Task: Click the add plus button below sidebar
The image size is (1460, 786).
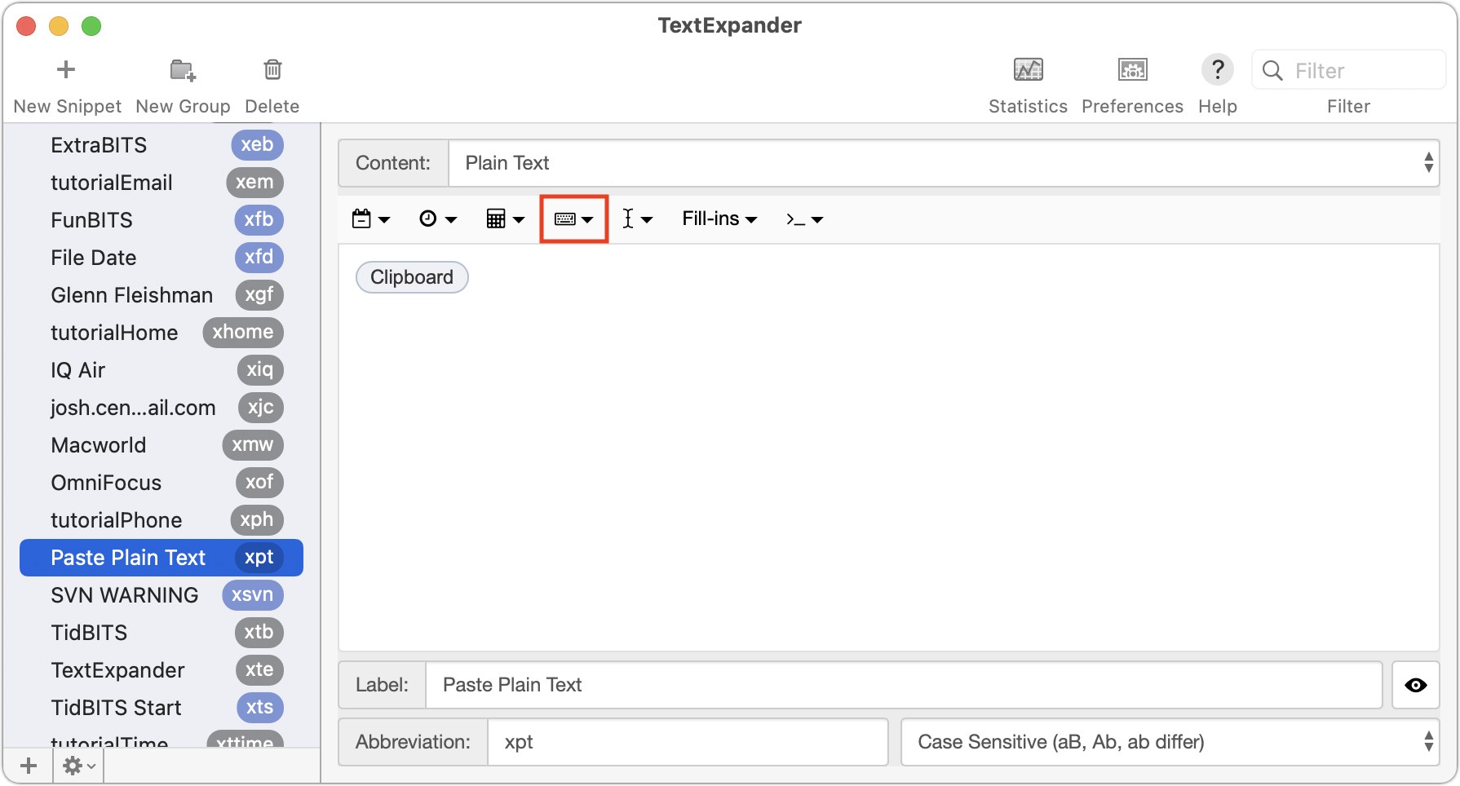Action: (29, 766)
